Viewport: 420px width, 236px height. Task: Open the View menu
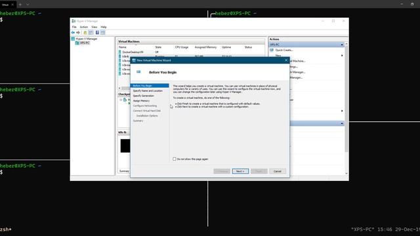(x=94, y=27)
